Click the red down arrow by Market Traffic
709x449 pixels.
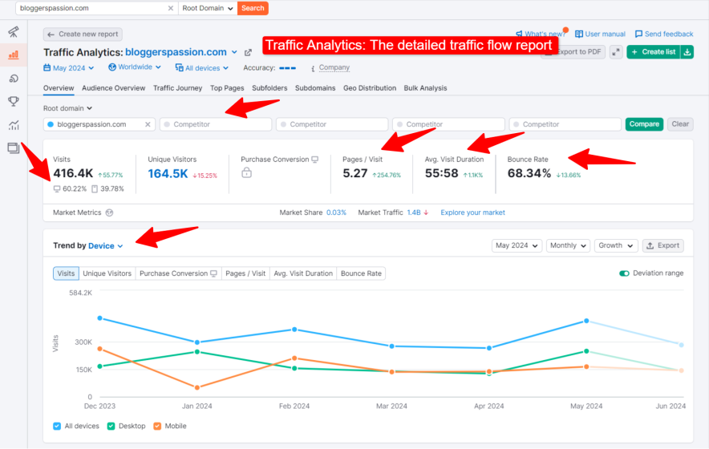click(x=426, y=212)
